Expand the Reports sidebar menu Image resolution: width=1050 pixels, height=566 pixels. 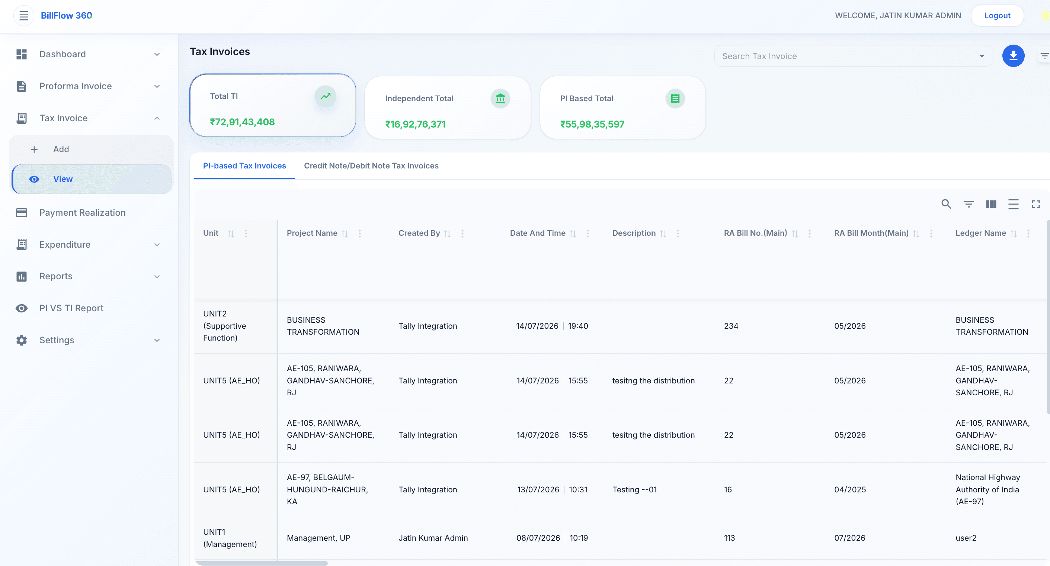(157, 276)
